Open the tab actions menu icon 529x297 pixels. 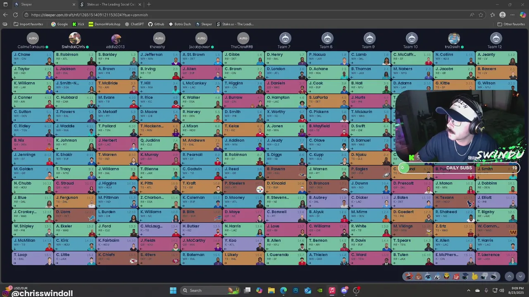(5, 5)
